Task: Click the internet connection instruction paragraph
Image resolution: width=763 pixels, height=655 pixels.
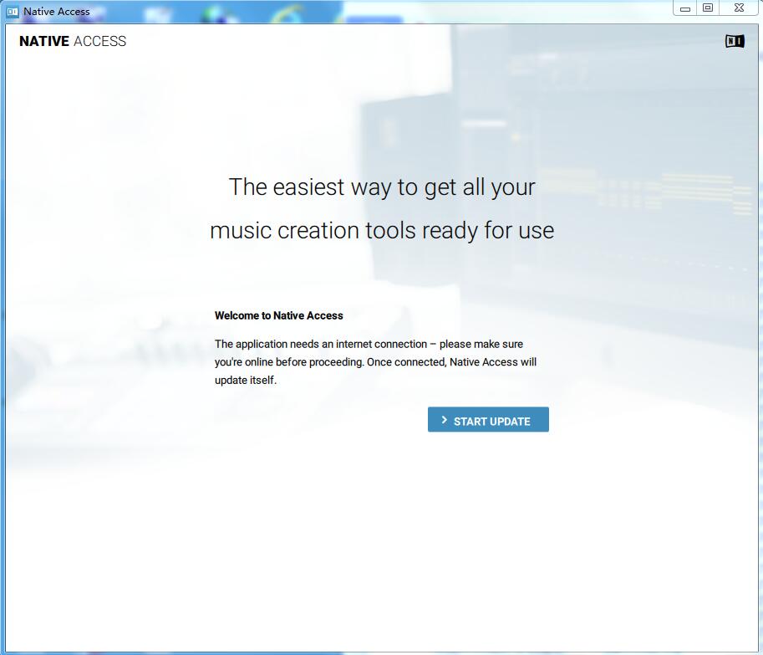Action: [375, 361]
